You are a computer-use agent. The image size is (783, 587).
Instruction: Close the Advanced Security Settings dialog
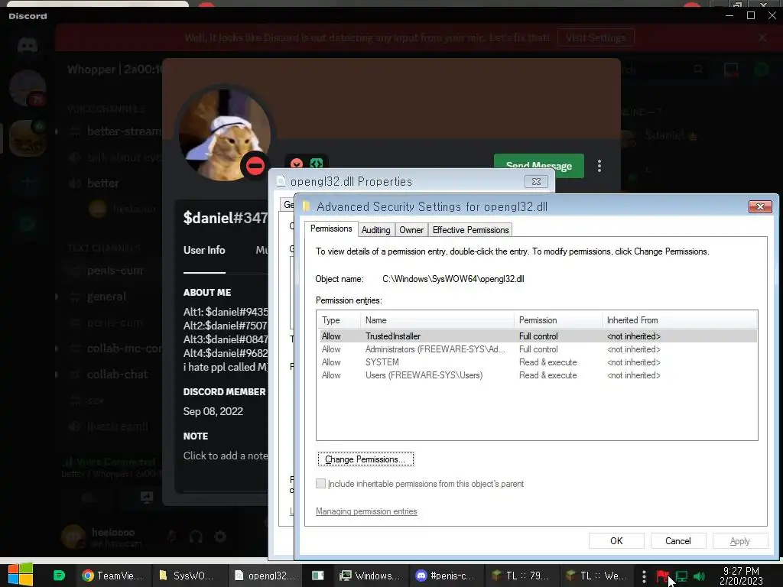click(760, 206)
